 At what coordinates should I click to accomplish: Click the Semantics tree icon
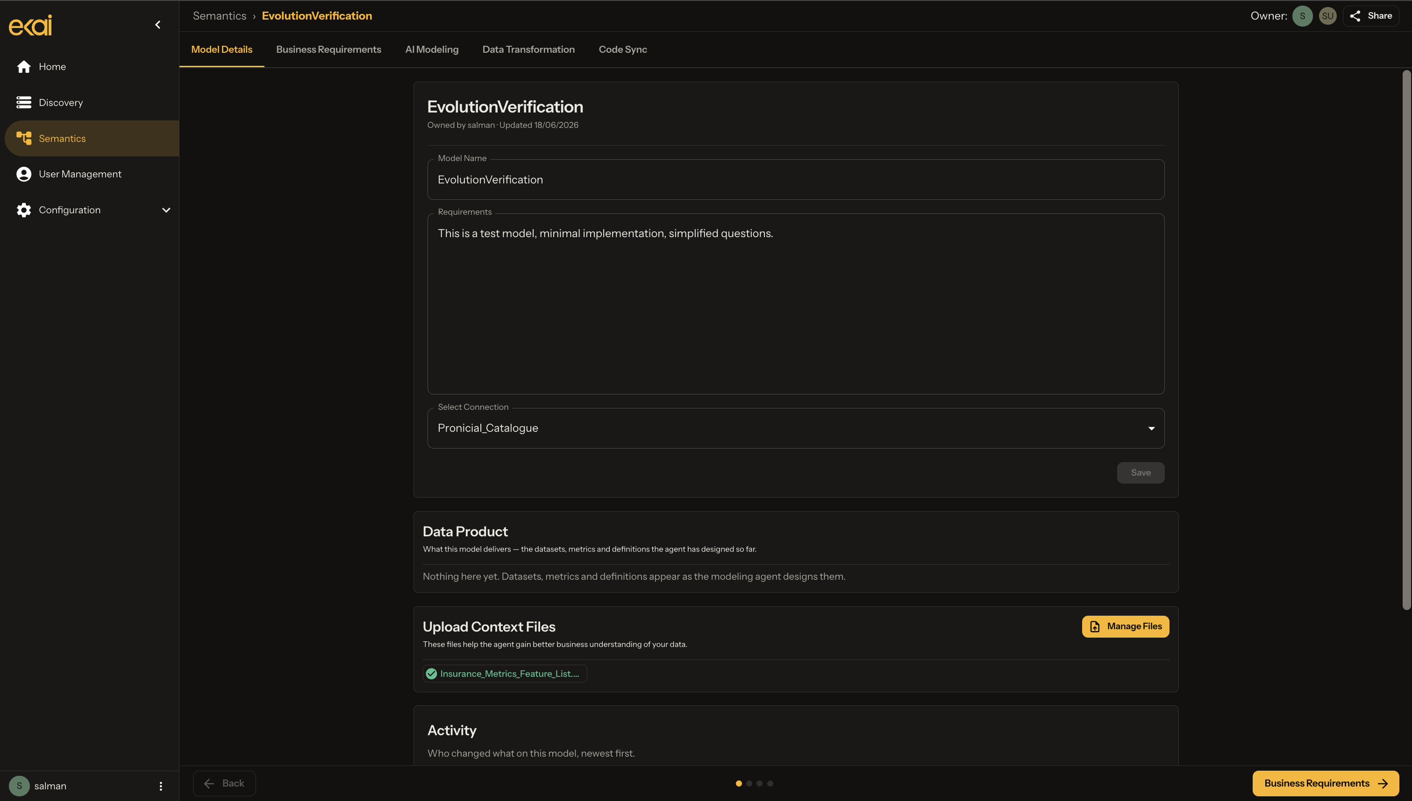tap(24, 138)
